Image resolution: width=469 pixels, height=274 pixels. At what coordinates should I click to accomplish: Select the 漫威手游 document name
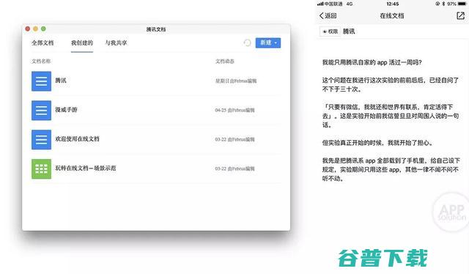[66, 110]
